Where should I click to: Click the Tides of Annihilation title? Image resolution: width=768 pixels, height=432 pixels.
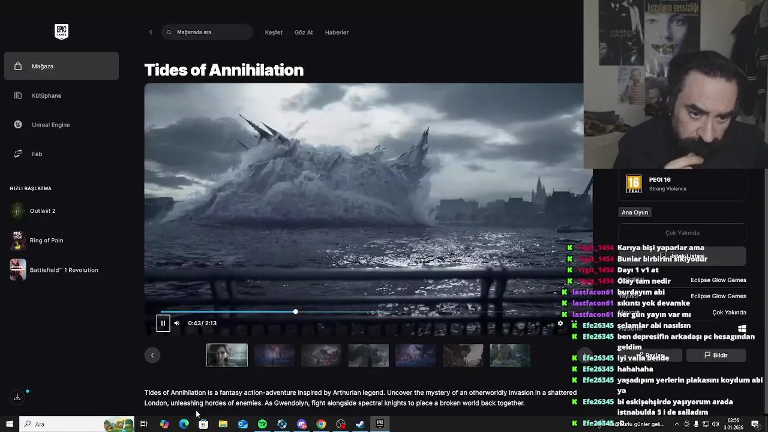pos(224,70)
